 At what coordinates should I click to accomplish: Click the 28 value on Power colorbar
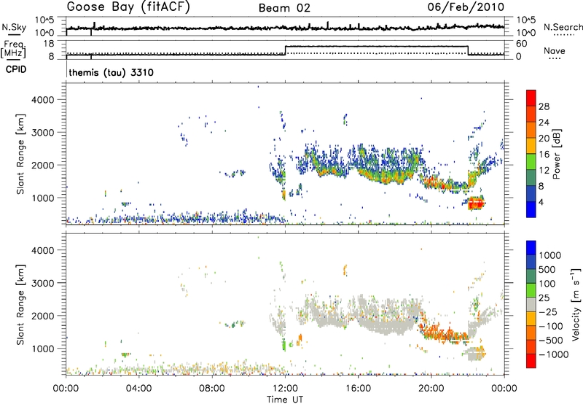(544, 106)
